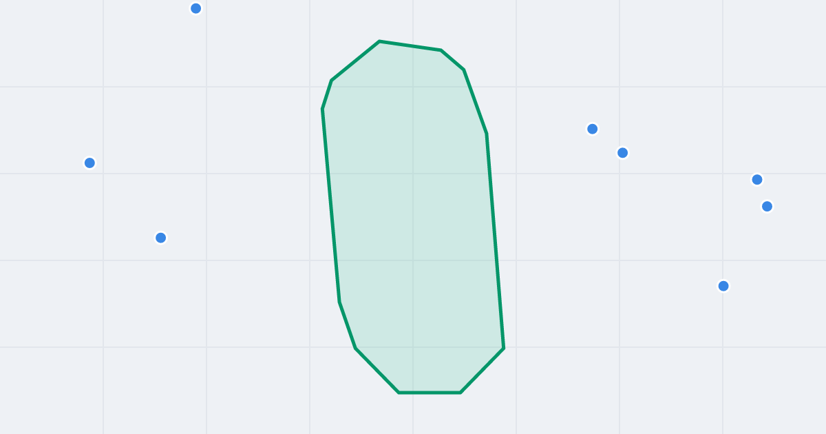Select upper point of the far-right pair

coord(756,179)
